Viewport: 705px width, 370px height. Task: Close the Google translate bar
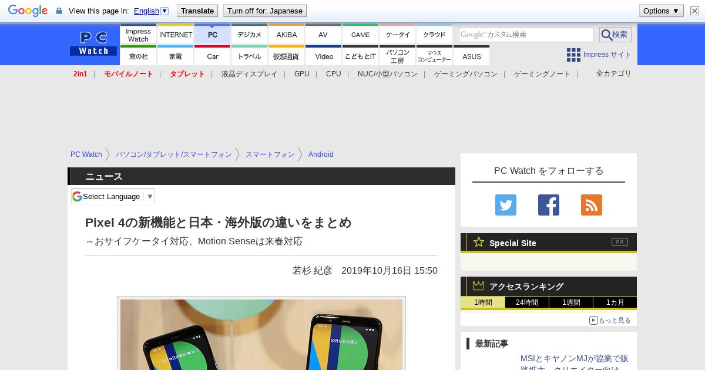coord(694,11)
